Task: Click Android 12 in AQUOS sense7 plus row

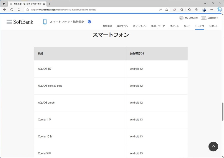Action: [136, 86]
